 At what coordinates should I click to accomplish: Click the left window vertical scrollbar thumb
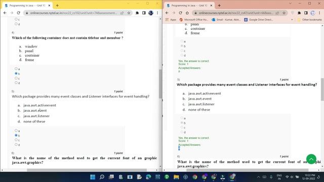160,84
